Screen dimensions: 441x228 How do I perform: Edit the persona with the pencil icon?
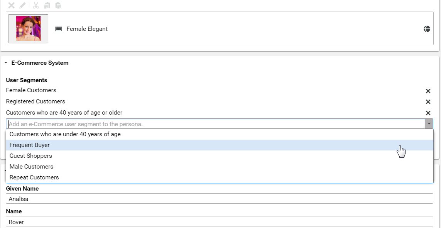(x=22, y=5)
